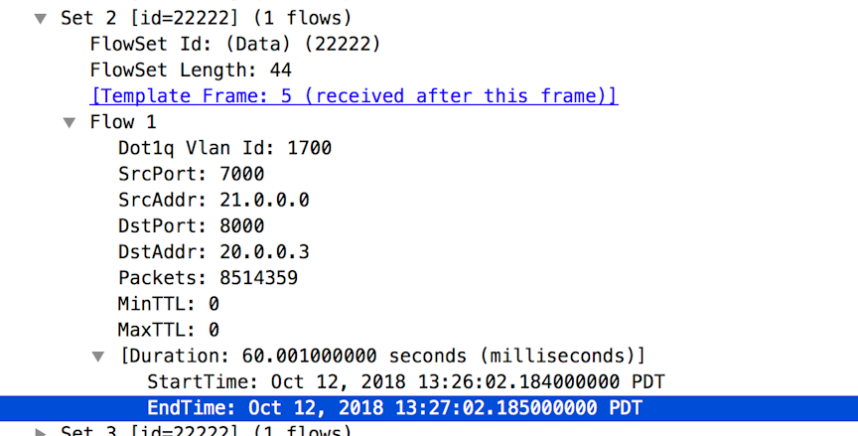The width and height of the screenshot is (858, 436).
Task: Select the Duration: 60.001 seconds row
Action: (x=382, y=357)
